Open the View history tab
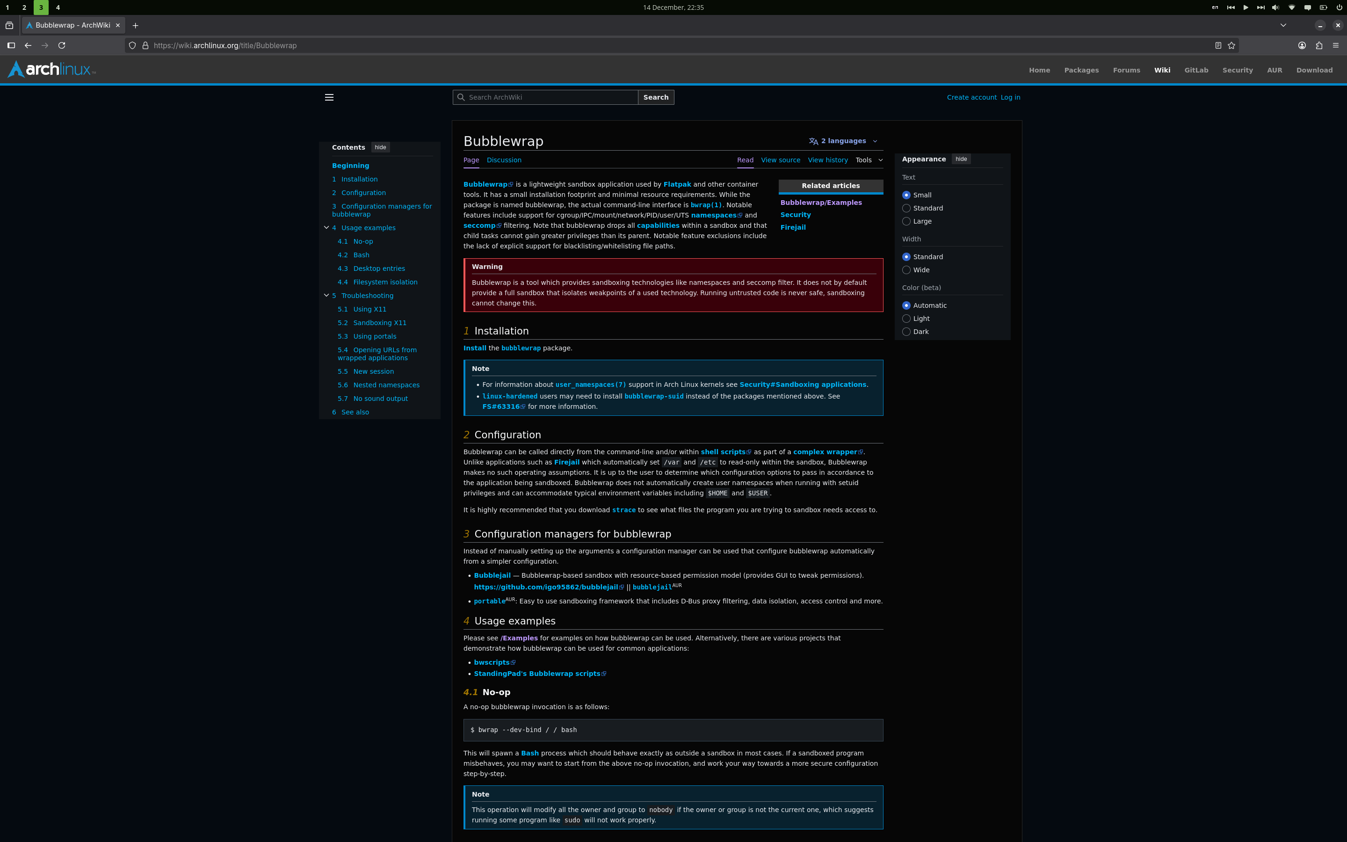This screenshot has height=842, width=1347. [x=827, y=160]
